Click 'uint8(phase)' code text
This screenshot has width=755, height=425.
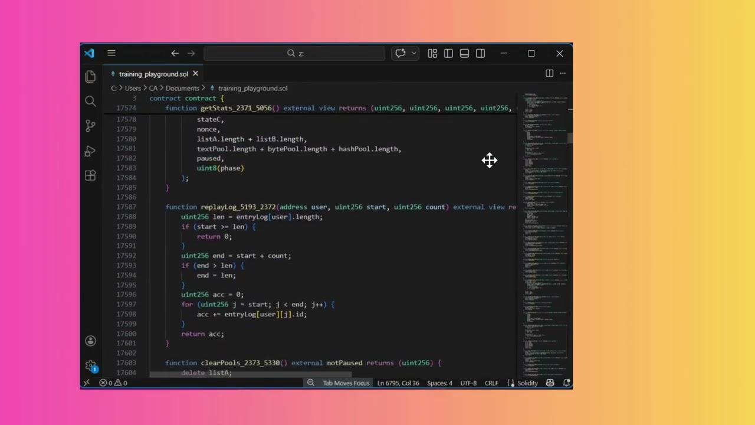tap(220, 168)
